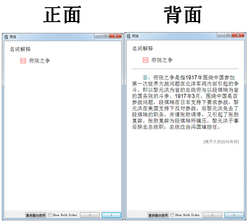This screenshot has height=223, width=249.
Task: Click 府院之争 term on the front card
Action: tap(39, 61)
